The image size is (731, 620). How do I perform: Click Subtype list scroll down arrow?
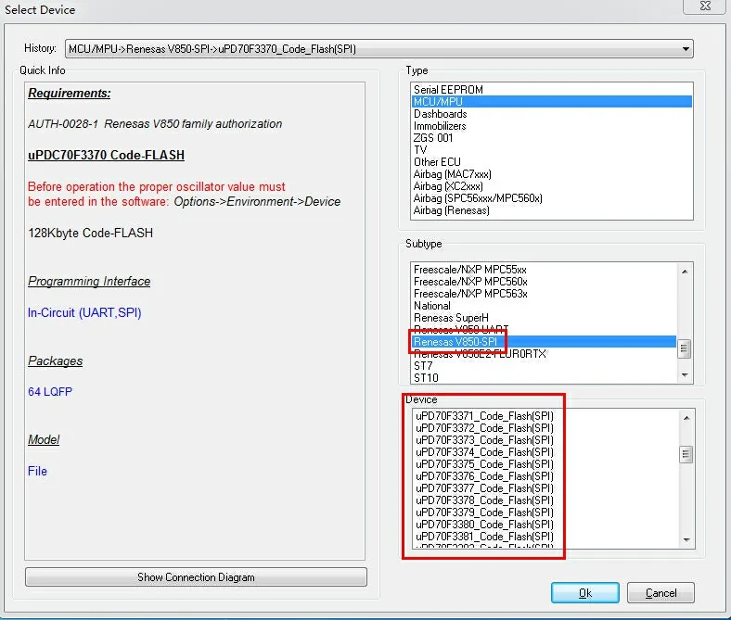(685, 375)
